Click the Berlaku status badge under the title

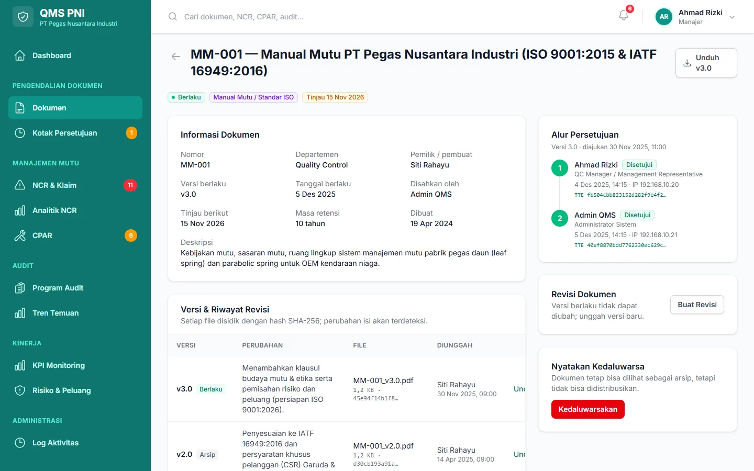pyautogui.click(x=186, y=97)
